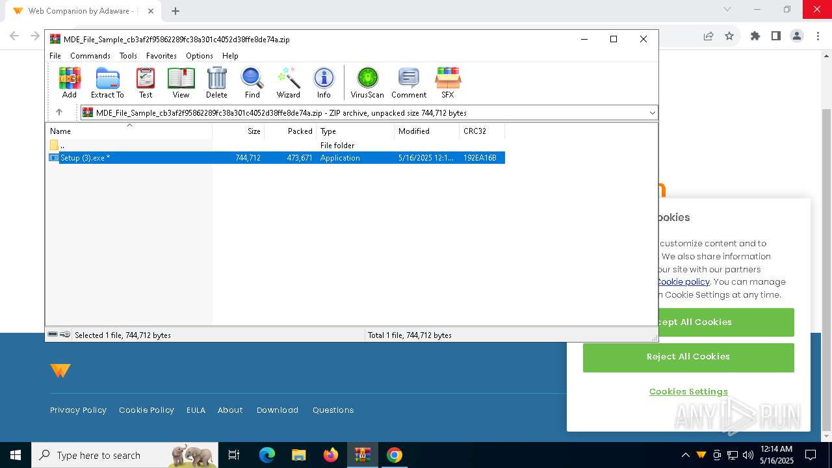
Task: Click the Adaware logo in footer
Action: (x=60, y=370)
